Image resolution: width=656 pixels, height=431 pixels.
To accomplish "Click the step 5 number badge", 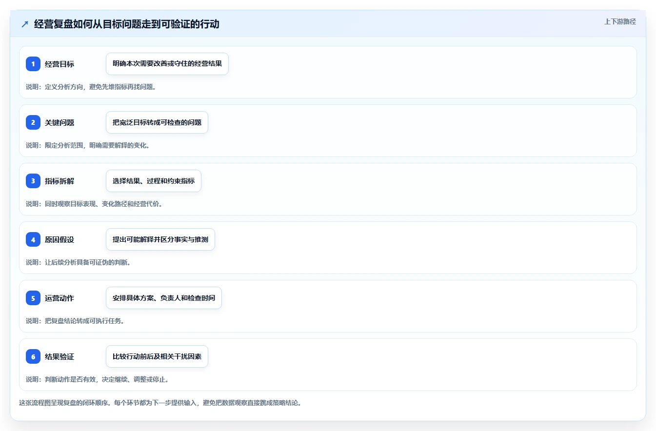I will point(33,298).
